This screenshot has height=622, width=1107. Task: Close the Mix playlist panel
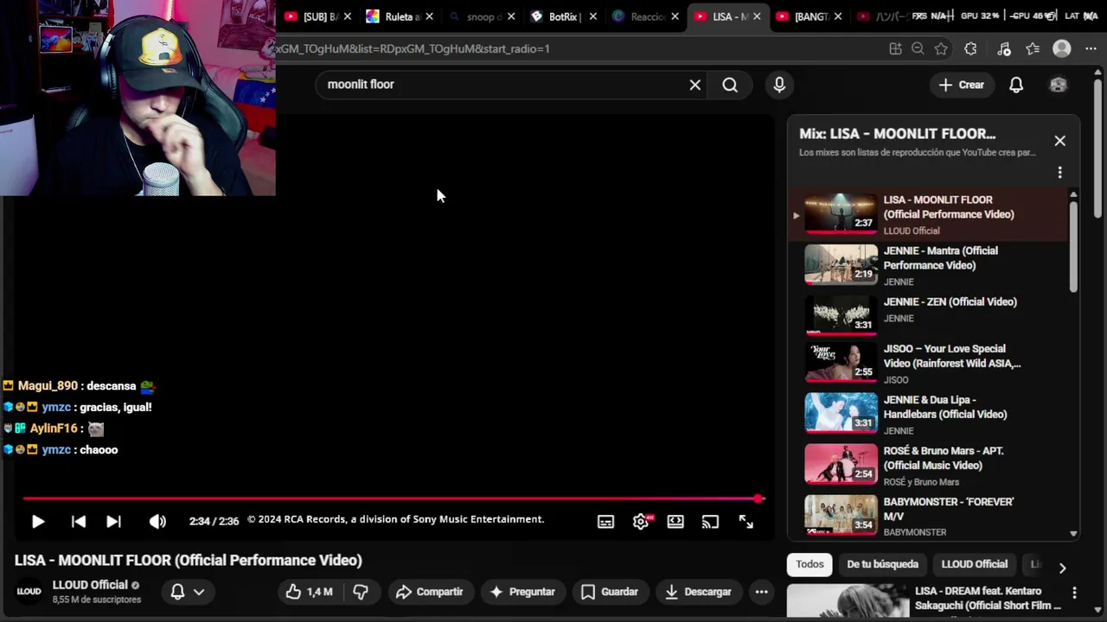pyautogui.click(x=1059, y=141)
